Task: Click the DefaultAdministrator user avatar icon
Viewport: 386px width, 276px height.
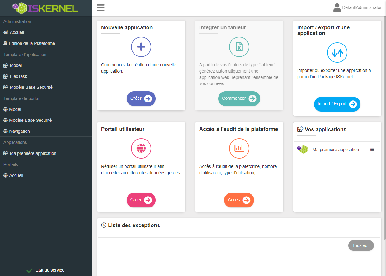Action: [337, 8]
